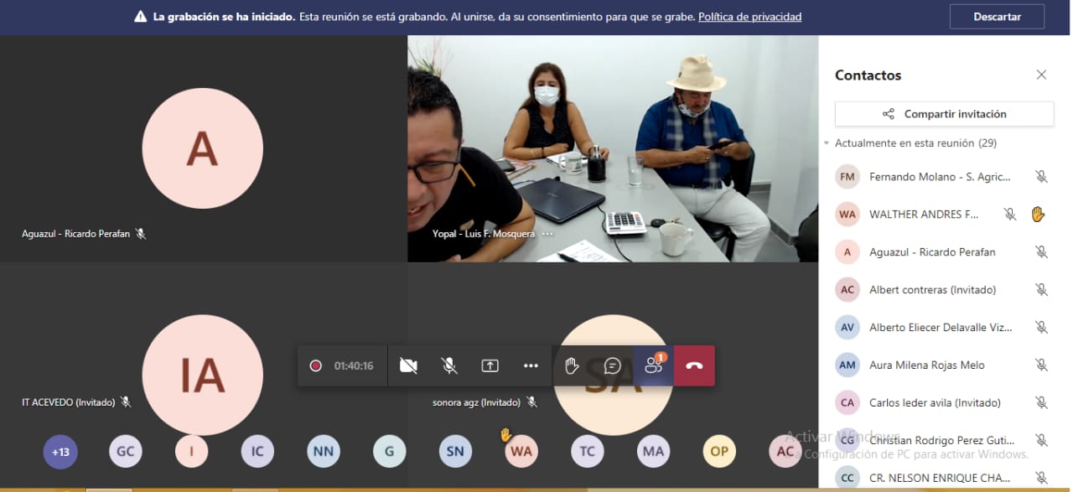
Task: Click the red recording indicator in toolbar
Action: point(316,366)
